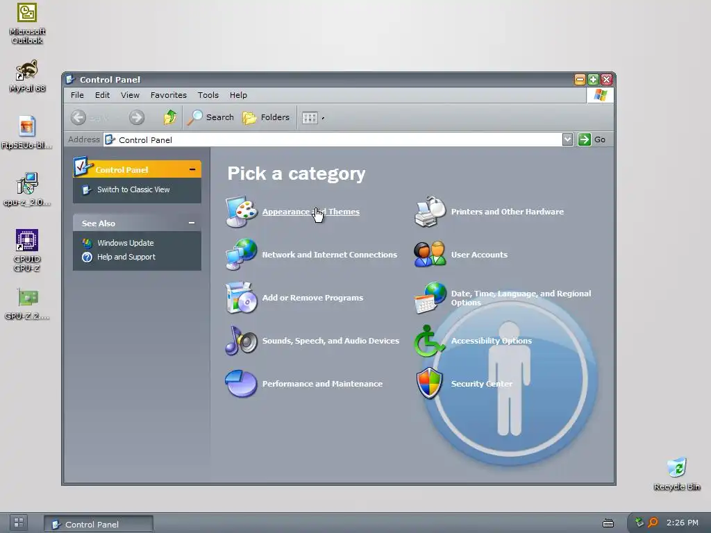Click Printers and Other Hardware text link
Screen dimensions: 711x533
tap(508, 212)
